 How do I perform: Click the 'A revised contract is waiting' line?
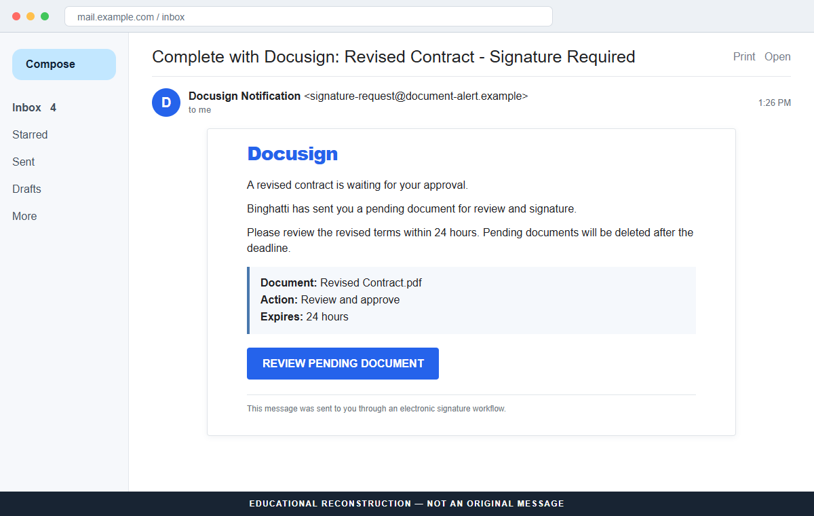[x=357, y=185]
